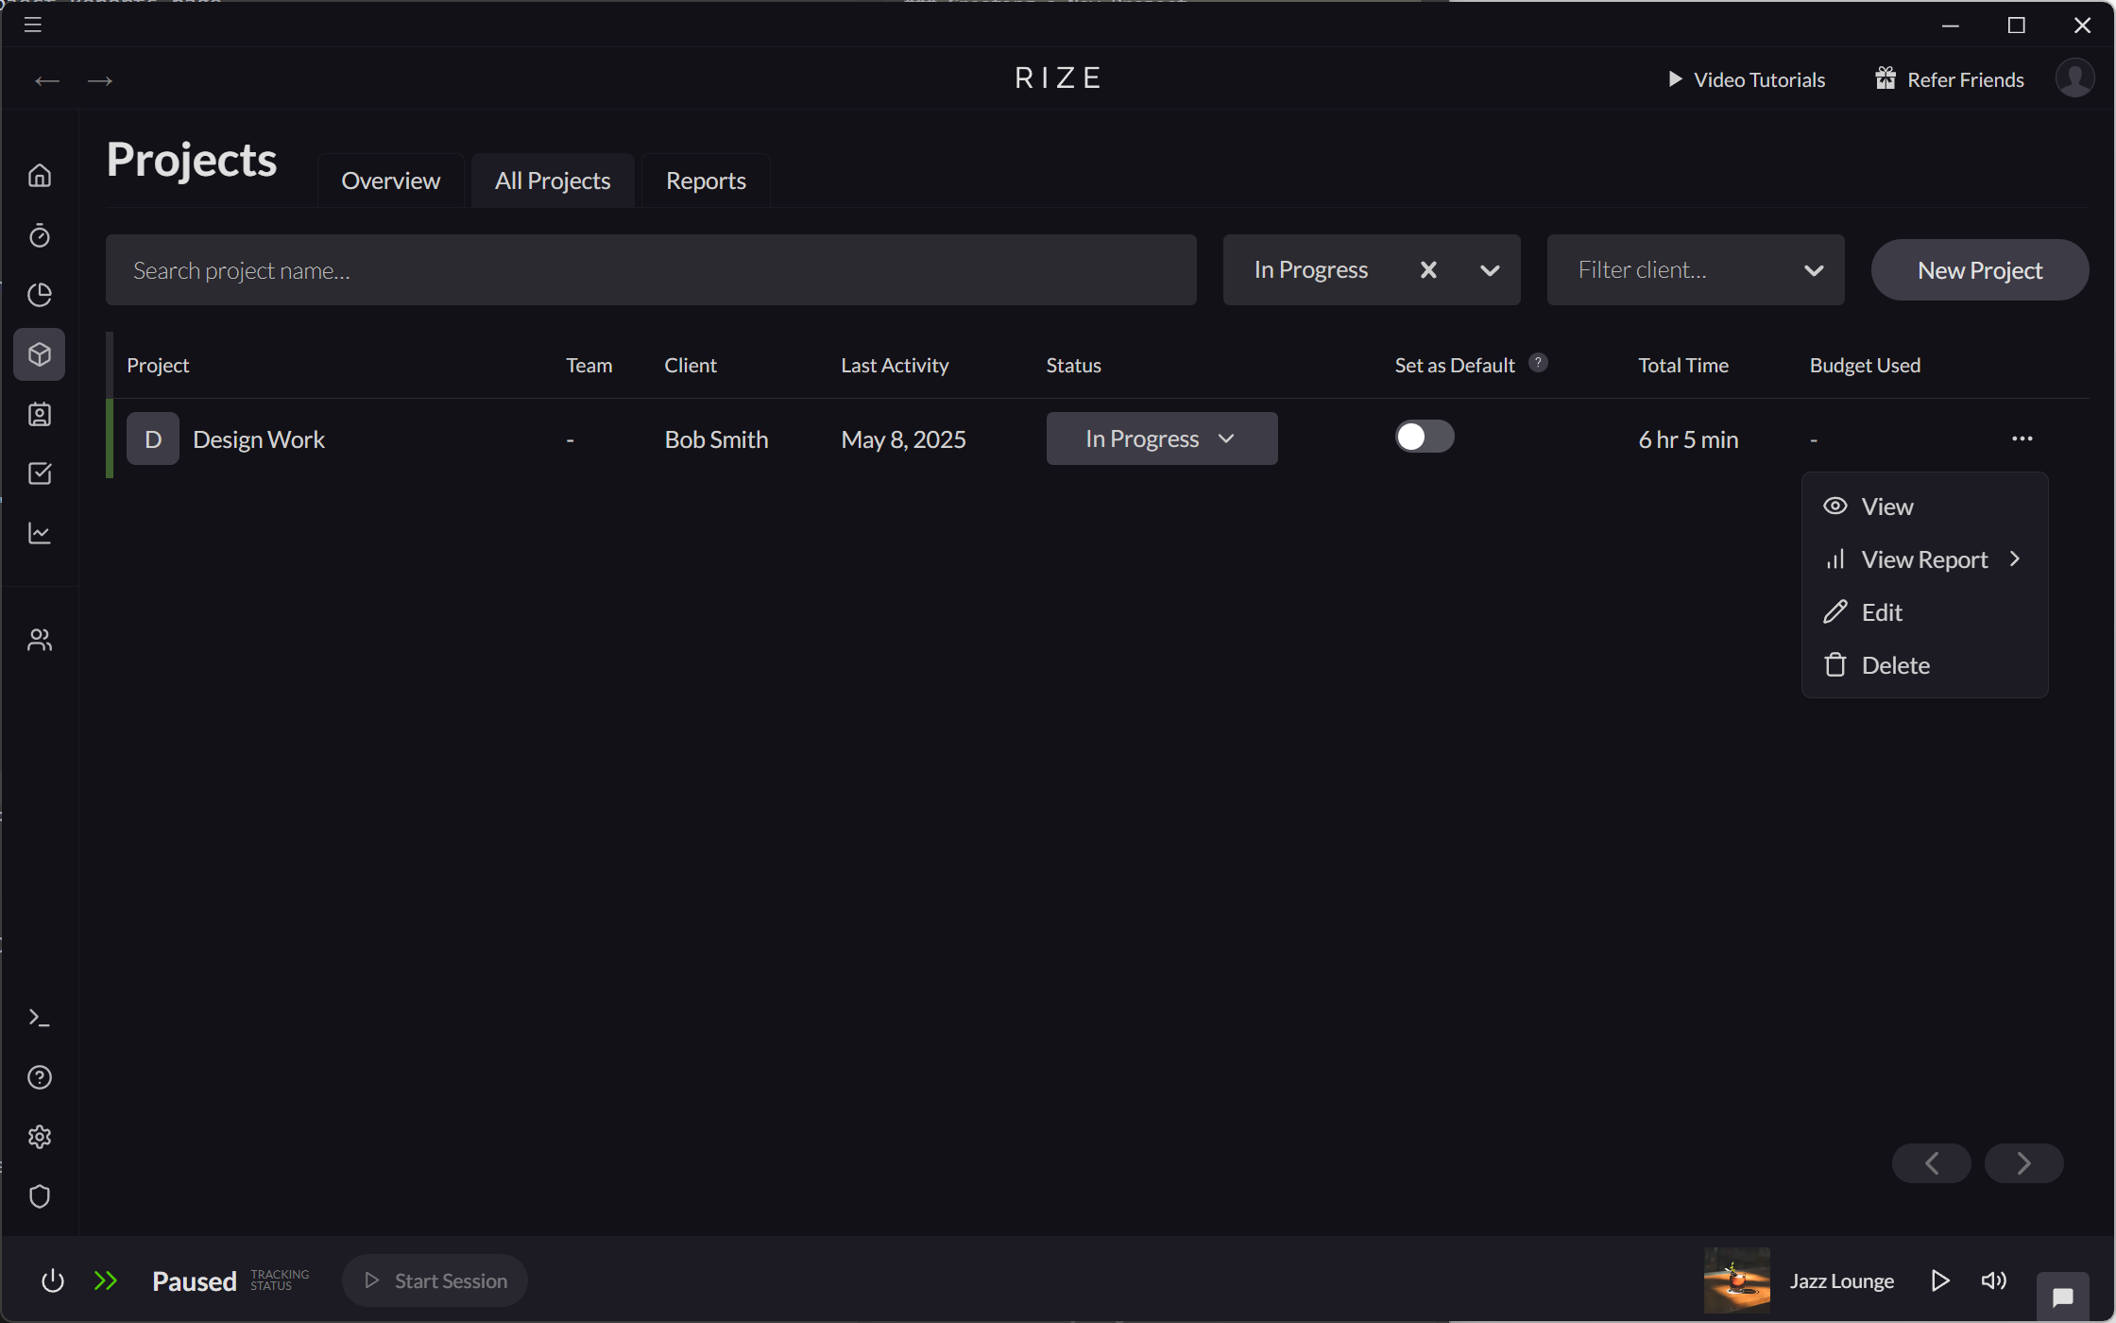Select the stopwatch timer icon in sidebar
The width and height of the screenshot is (2116, 1323).
pyautogui.click(x=40, y=236)
